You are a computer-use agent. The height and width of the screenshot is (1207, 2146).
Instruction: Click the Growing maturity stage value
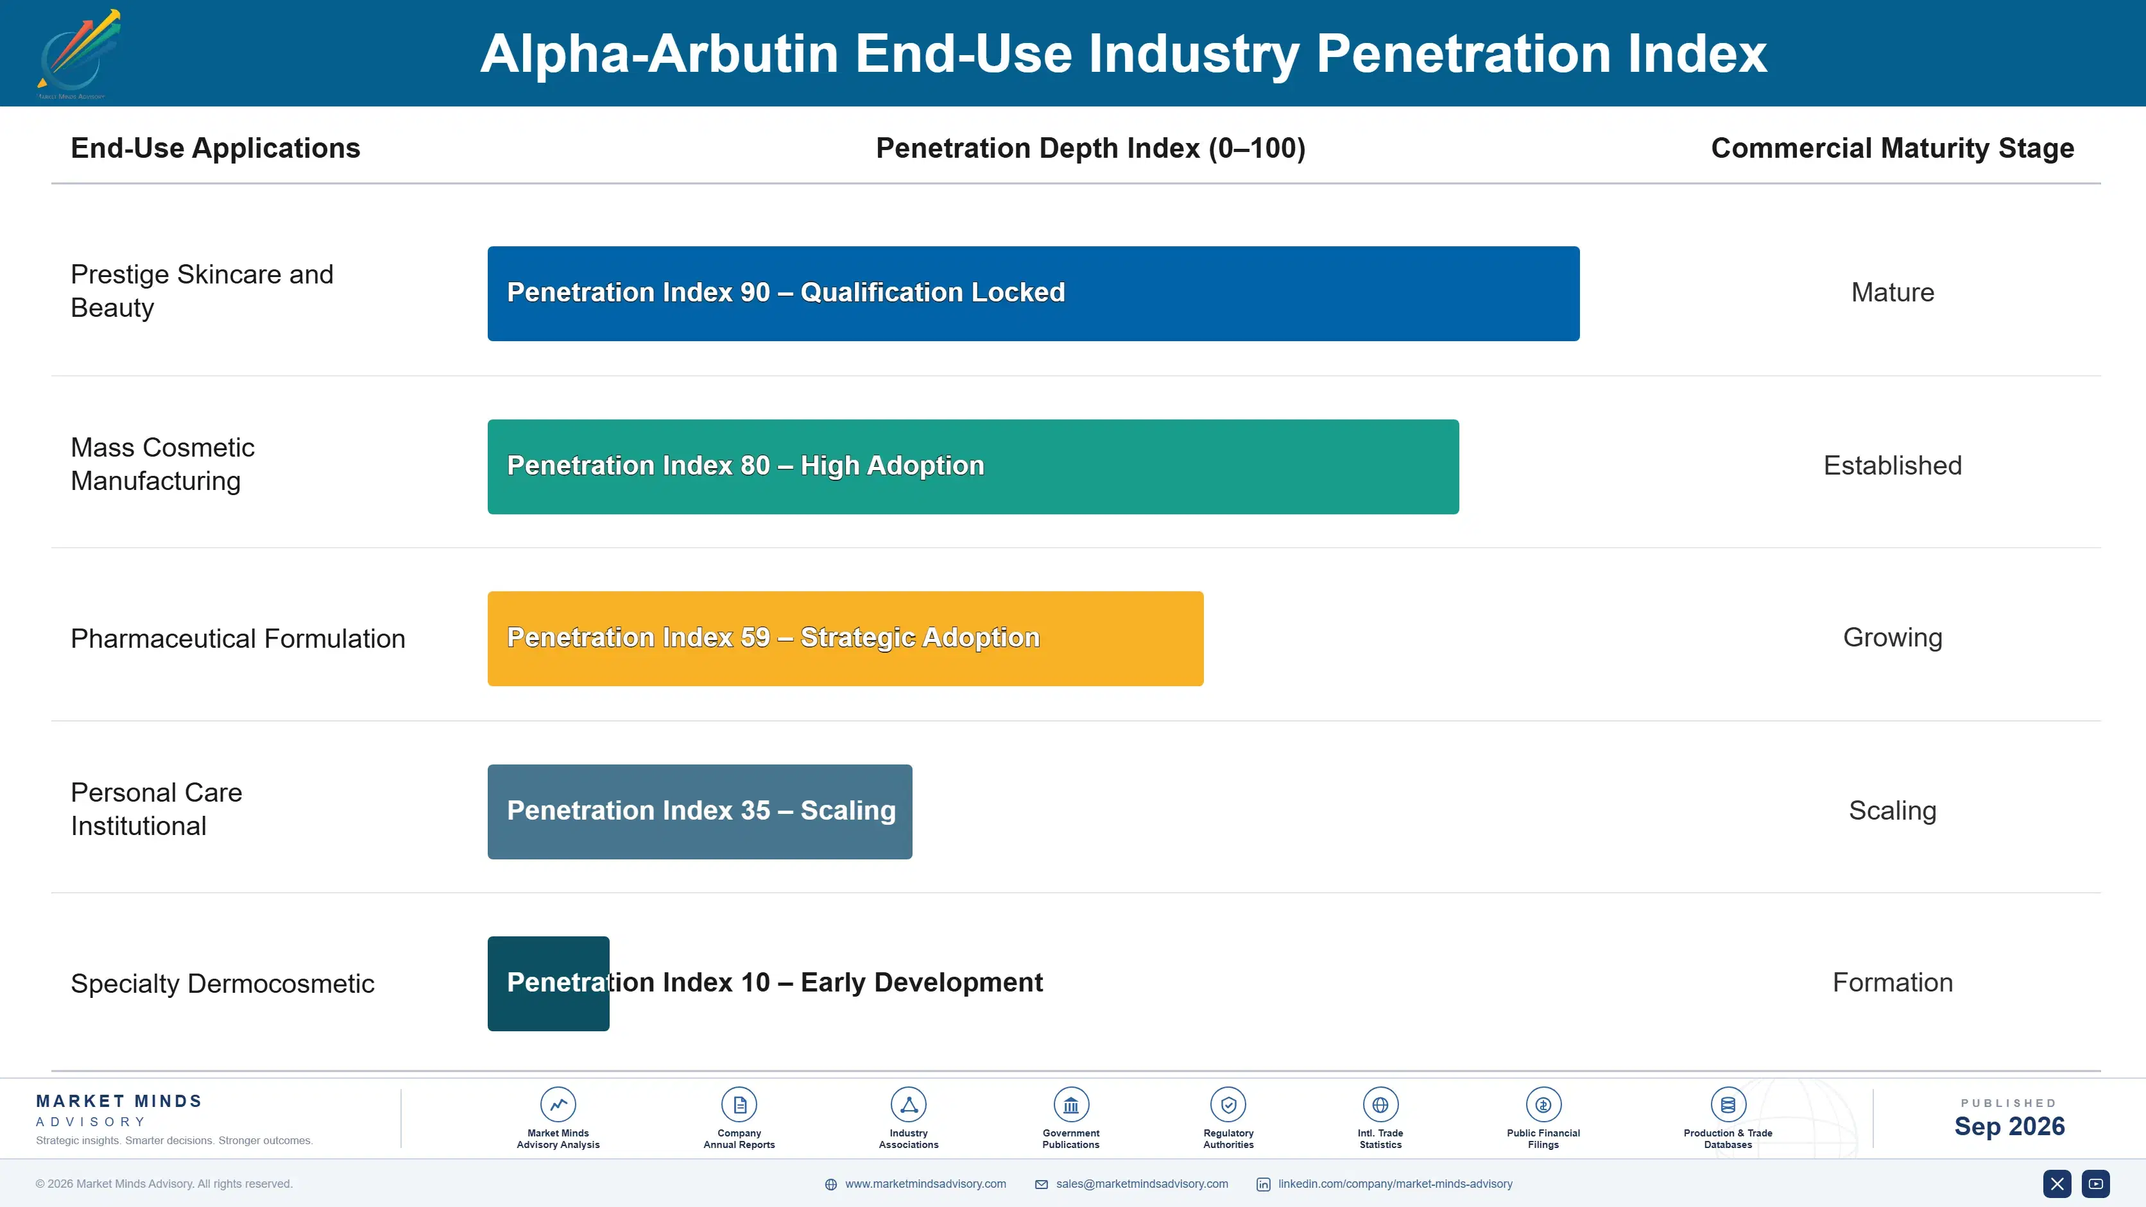point(1892,637)
